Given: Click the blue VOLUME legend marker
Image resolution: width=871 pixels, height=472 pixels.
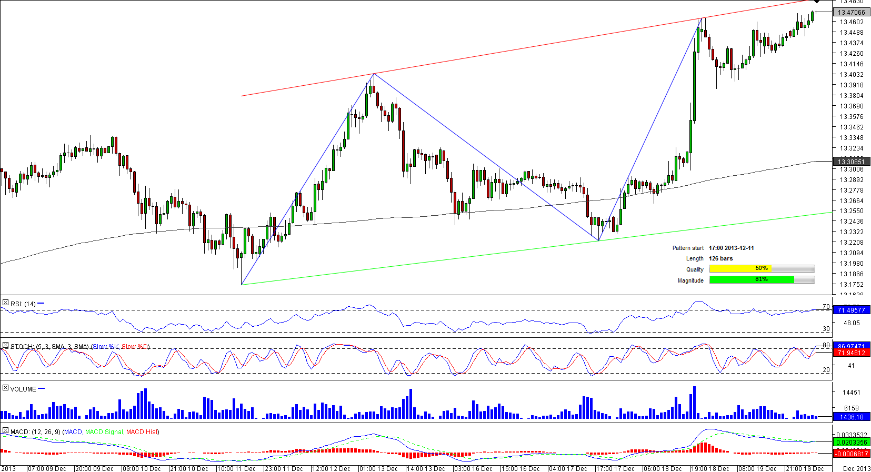Looking at the screenshot, I should coord(42,389).
